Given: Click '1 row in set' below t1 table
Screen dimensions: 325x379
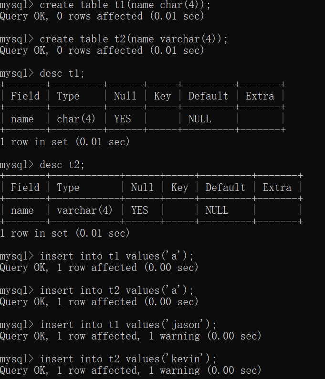Looking at the screenshot, I should [x=64, y=142].
